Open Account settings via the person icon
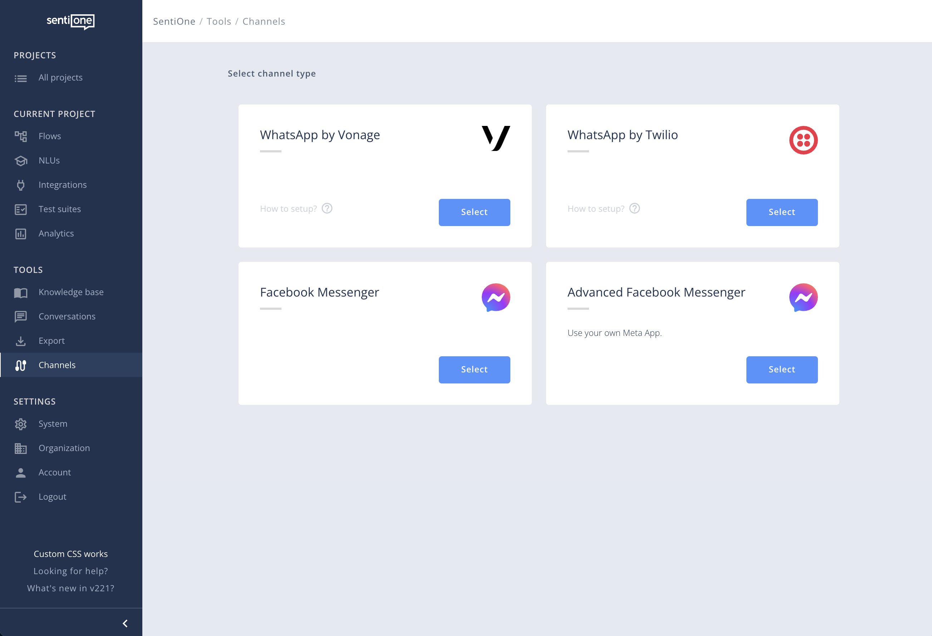 tap(20, 472)
